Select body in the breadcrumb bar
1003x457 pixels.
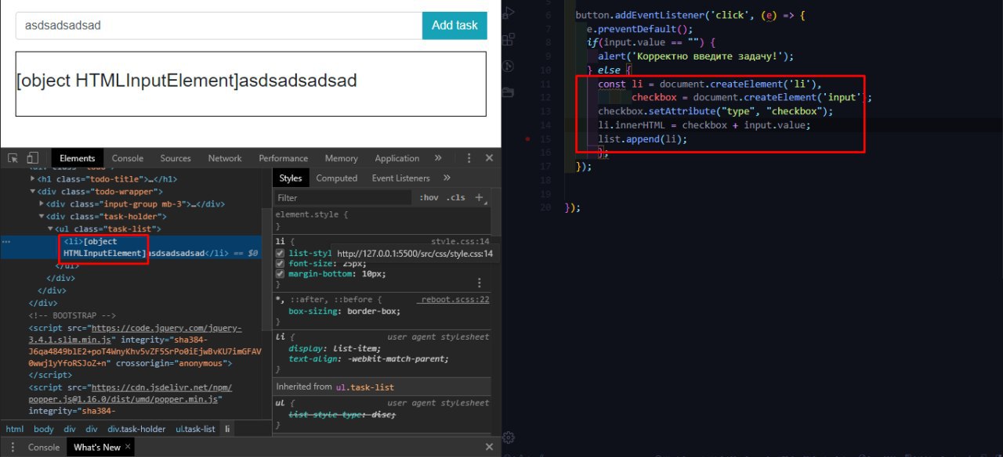click(x=44, y=429)
